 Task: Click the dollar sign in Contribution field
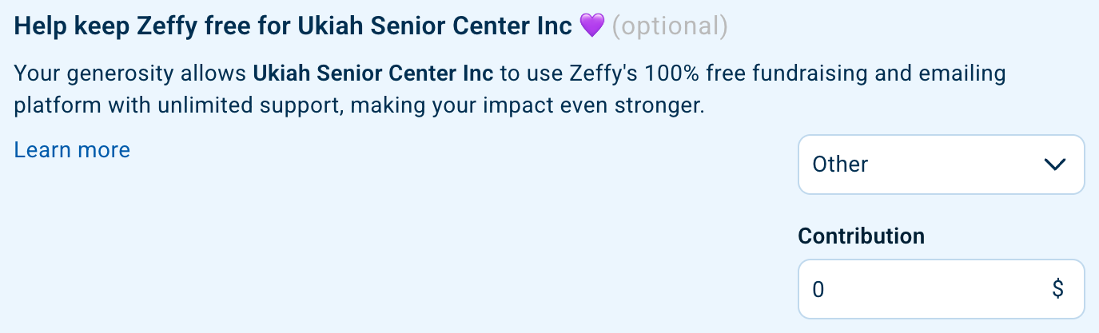point(1057,289)
